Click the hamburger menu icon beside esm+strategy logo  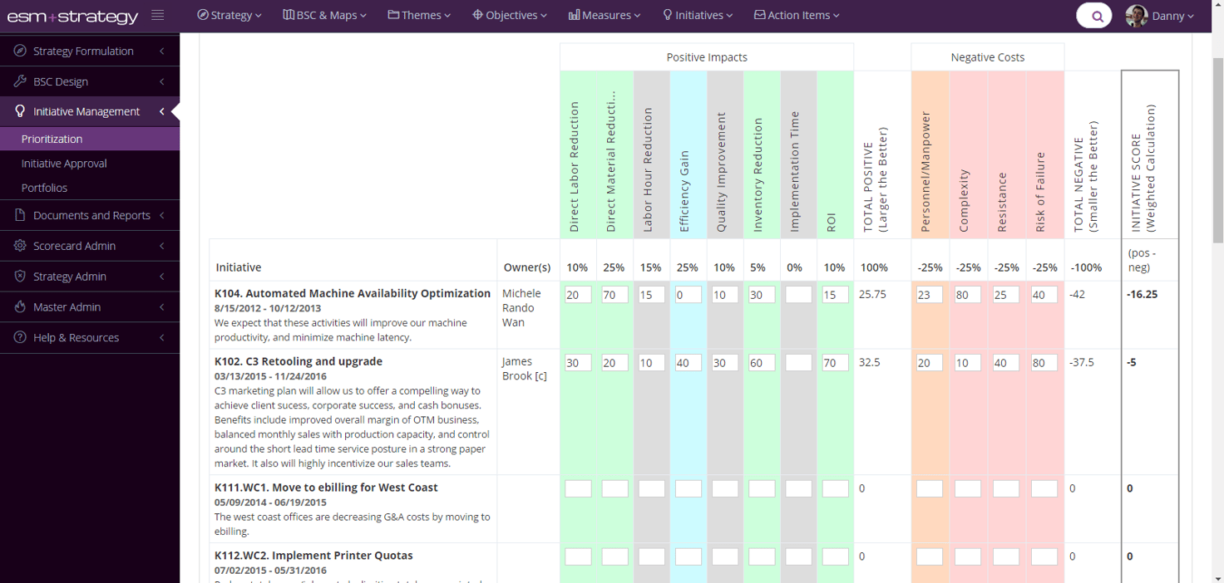tap(157, 13)
